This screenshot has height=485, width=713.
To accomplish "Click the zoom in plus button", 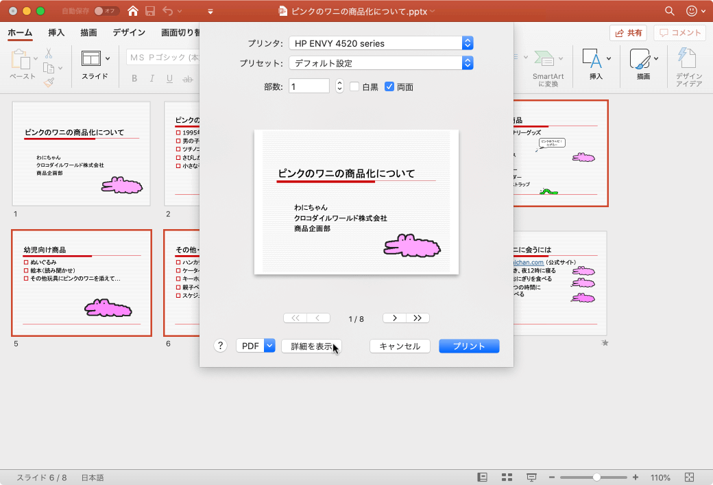I will pyautogui.click(x=636, y=477).
